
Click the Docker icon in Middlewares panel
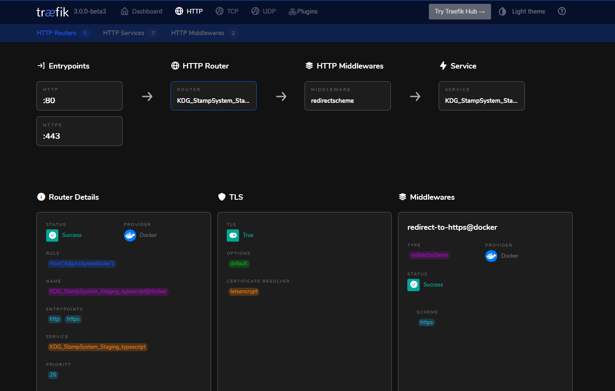tap(491, 256)
